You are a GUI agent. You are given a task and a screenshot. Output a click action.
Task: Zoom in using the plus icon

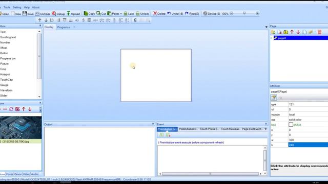pos(257,13)
